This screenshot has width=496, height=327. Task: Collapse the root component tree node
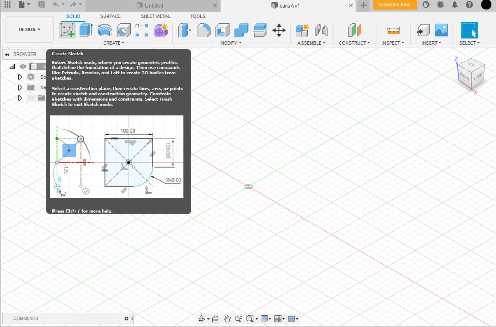13,66
